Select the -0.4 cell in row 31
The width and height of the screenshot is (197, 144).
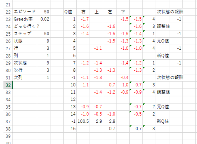click(x=123, y=78)
